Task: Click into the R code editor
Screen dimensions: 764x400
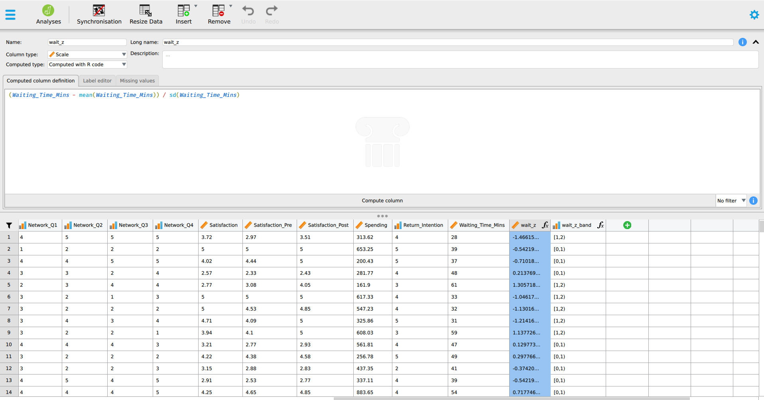Action: pyautogui.click(x=382, y=141)
